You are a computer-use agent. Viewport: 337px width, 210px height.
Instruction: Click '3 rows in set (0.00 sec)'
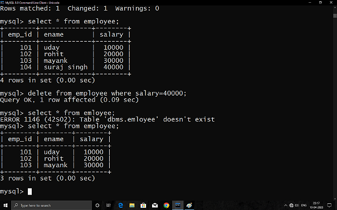47,178
